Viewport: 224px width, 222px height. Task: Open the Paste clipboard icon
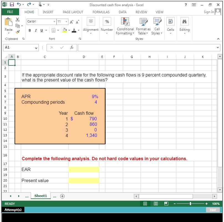[8, 22]
